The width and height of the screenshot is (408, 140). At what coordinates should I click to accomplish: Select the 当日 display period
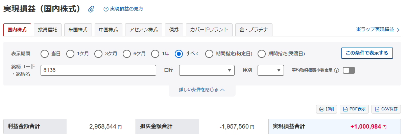(x=45, y=54)
